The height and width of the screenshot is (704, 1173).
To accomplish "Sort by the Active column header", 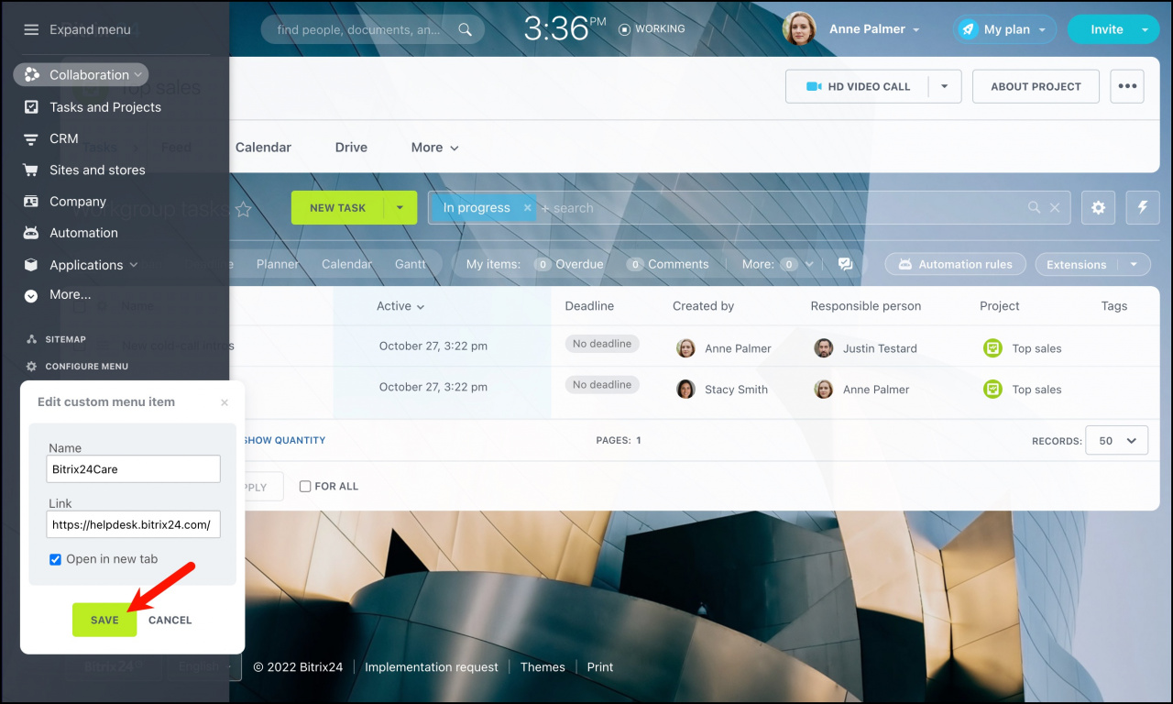I will click(400, 306).
